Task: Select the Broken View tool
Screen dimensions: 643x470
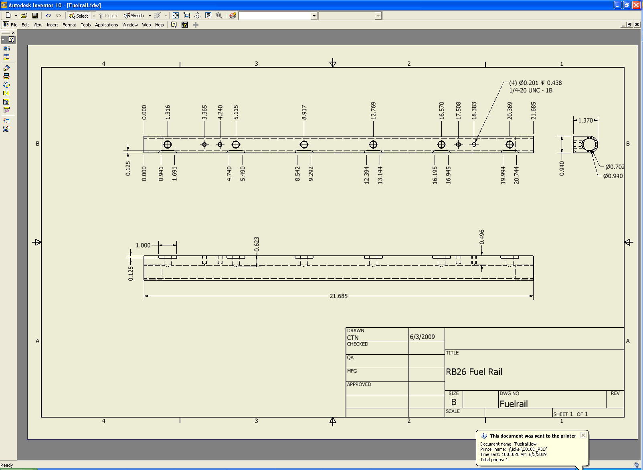Action: (x=6, y=93)
